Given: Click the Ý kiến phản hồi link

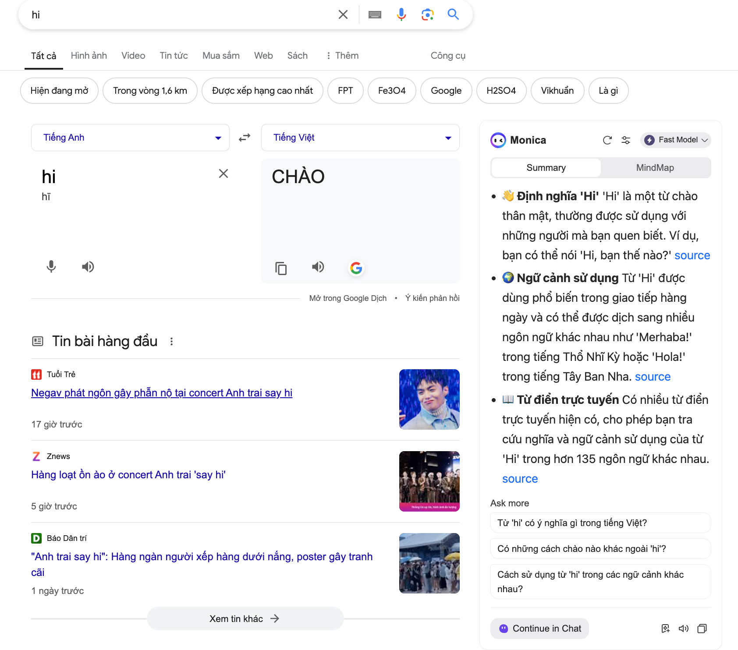Looking at the screenshot, I should [x=432, y=298].
